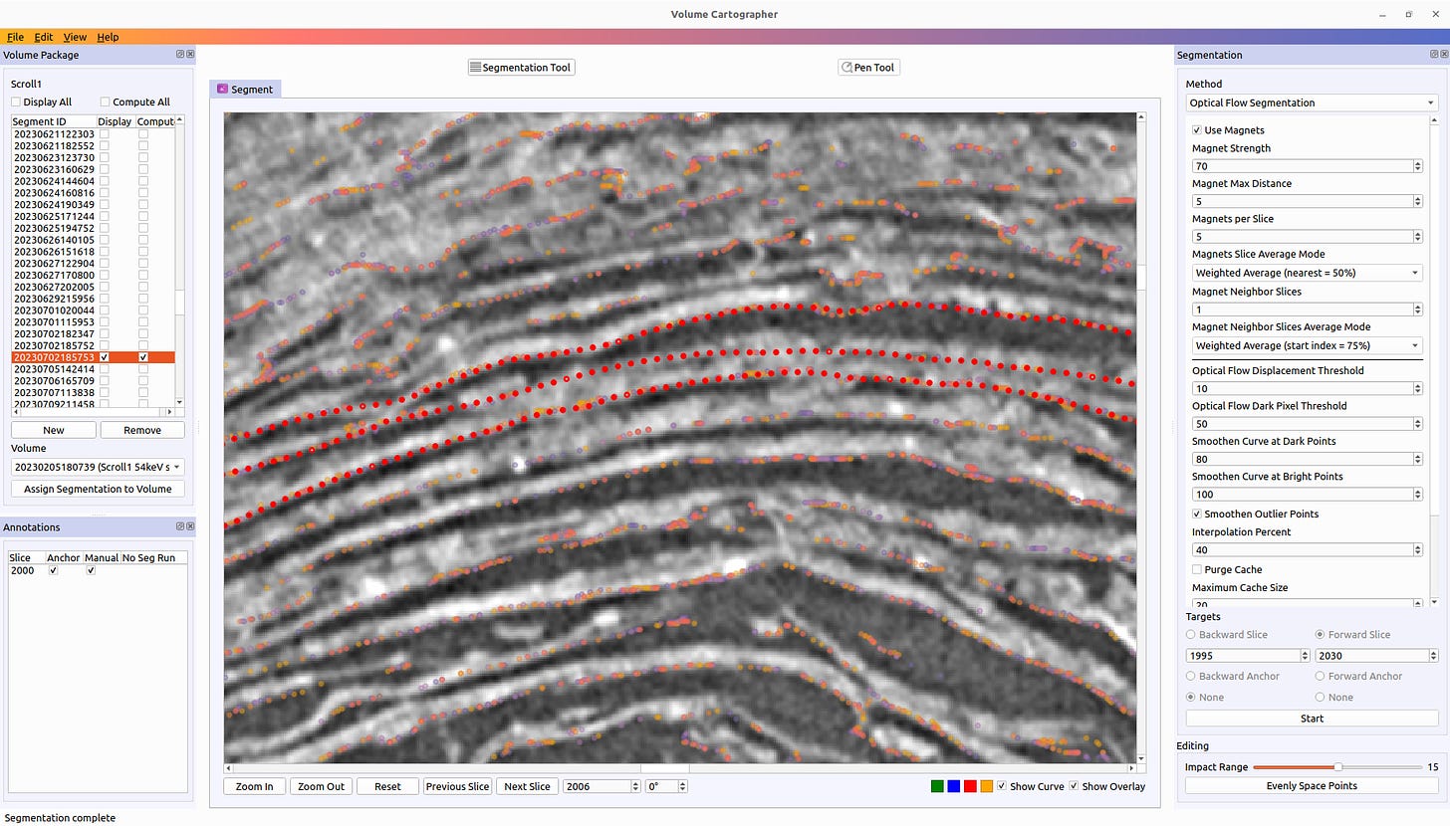Enable the Display All checkbox
The height and width of the screenshot is (826, 1450).
16,102
